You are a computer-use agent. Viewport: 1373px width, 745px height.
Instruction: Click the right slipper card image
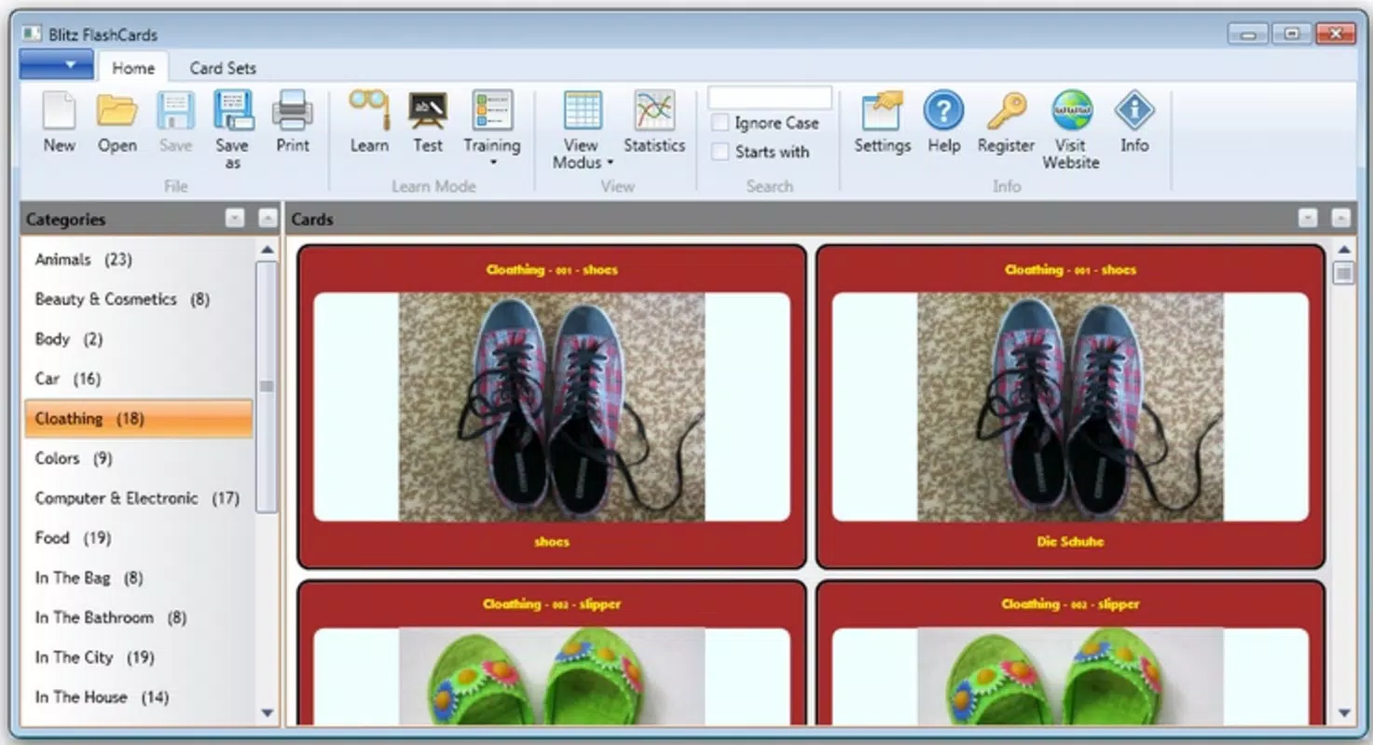[1070, 675]
